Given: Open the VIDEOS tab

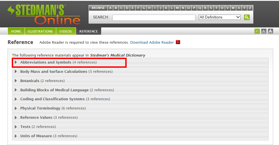Looking at the screenshot, I should [x=66, y=31].
